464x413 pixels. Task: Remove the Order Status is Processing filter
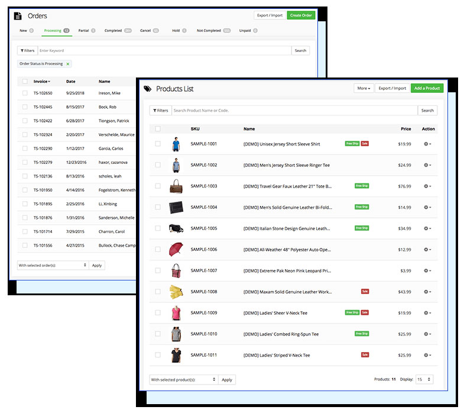click(x=68, y=64)
